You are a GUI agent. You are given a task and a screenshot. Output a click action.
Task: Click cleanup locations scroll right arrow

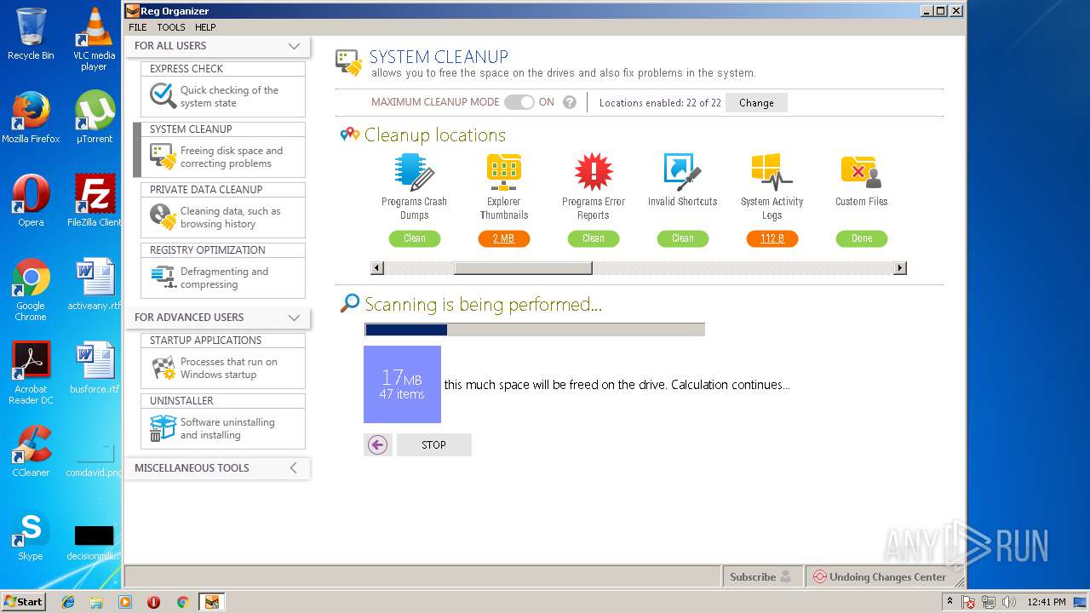(899, 268)
